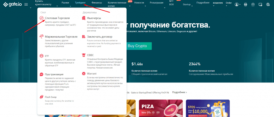Open the NFT BOX menu item
The width and height of the screenshot is (274, 117).
tap(172, 3)
